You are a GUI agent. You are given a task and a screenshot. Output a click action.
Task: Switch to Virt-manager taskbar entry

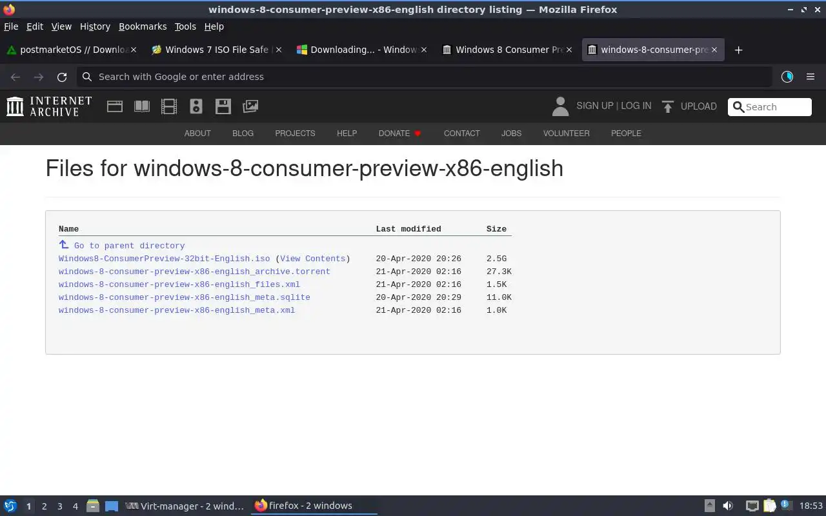tap(185, 506)
